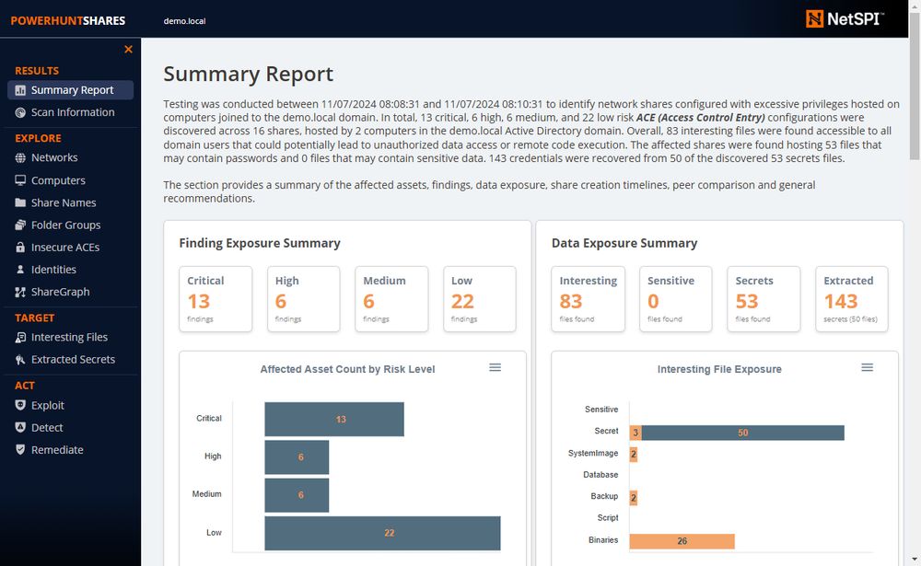The image size is (921, 566).
Task: Open the Summary Report page
Action: (71, 90)
